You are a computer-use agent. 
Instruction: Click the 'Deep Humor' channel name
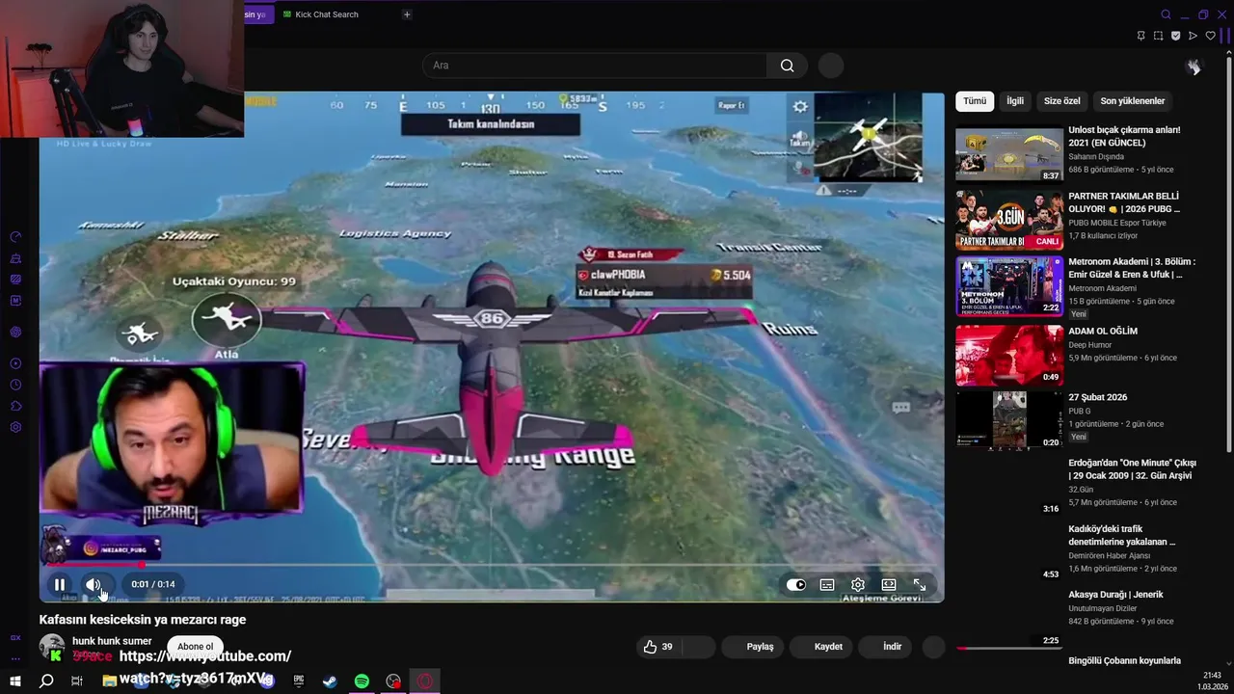(1090, 345)
